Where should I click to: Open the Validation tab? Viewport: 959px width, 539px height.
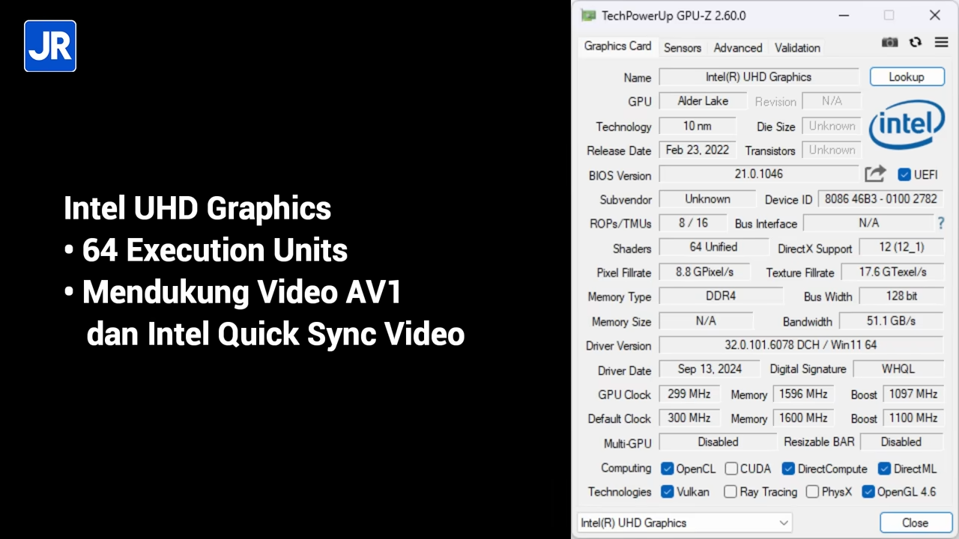click(x=797, y=47)
